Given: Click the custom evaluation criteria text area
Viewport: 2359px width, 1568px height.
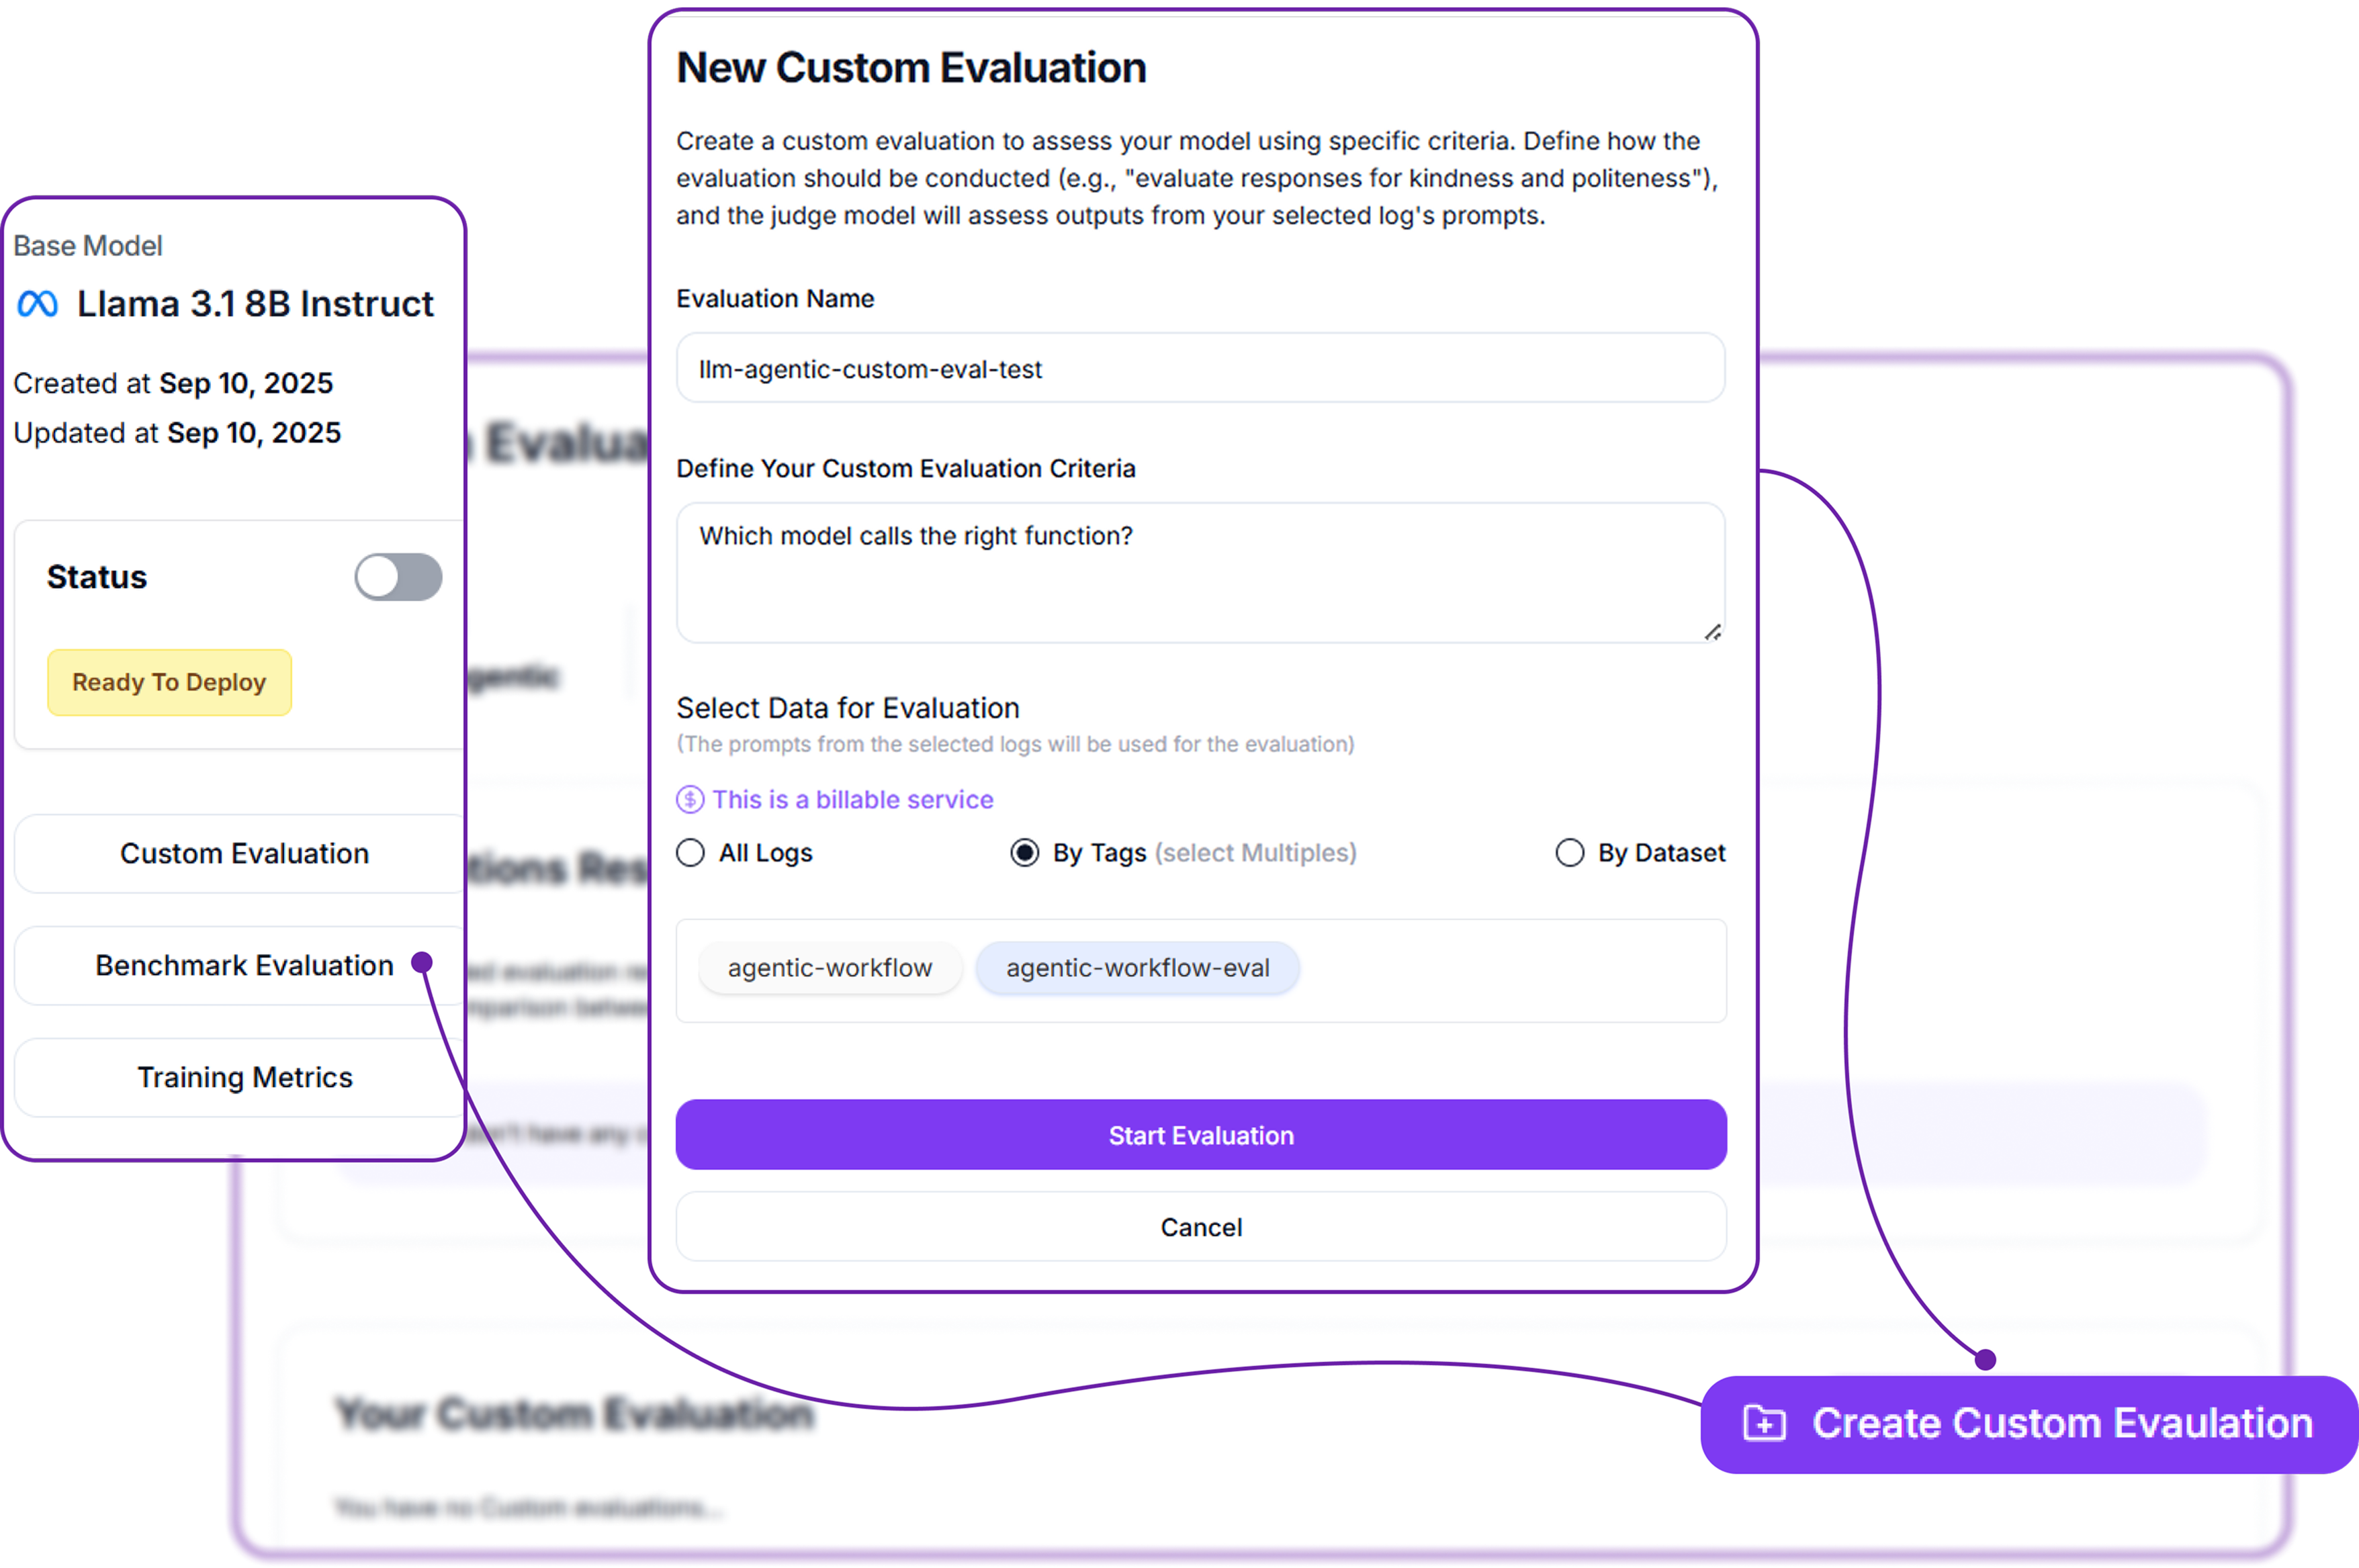Looking at the screenshot, I should click(1200, 573).
